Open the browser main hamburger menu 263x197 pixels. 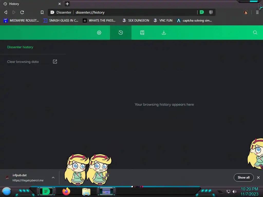click(257, 12)
